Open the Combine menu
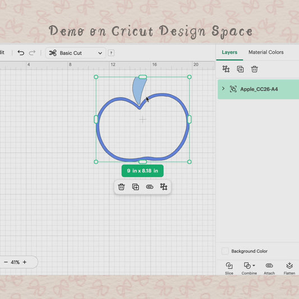The height and width of the screenshot is (299, 299). pyautogui.click(x=249, y=268)
